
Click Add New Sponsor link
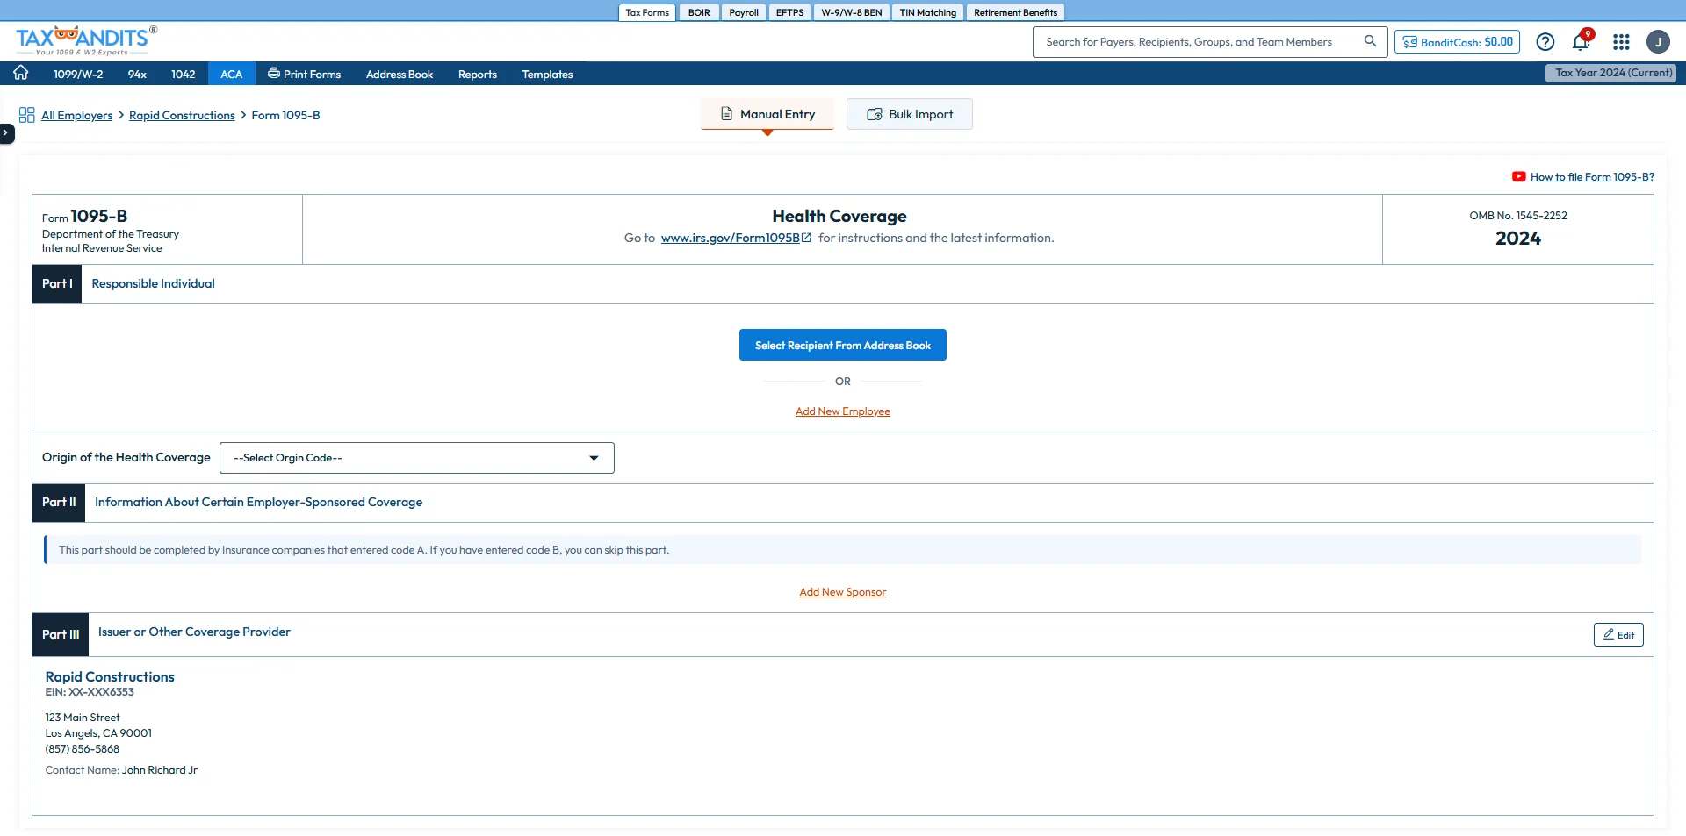point(843,592)
